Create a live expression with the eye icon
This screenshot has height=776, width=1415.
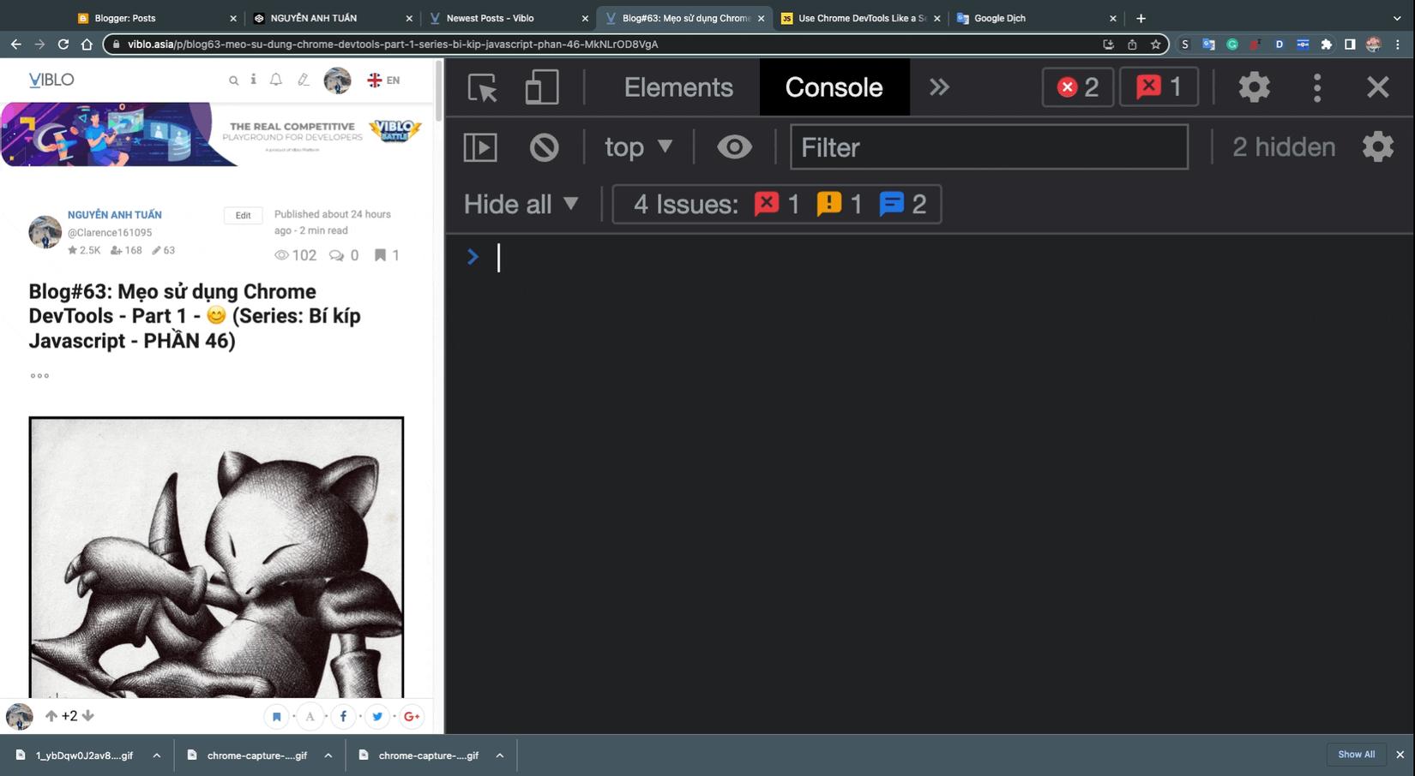[733, 146]
